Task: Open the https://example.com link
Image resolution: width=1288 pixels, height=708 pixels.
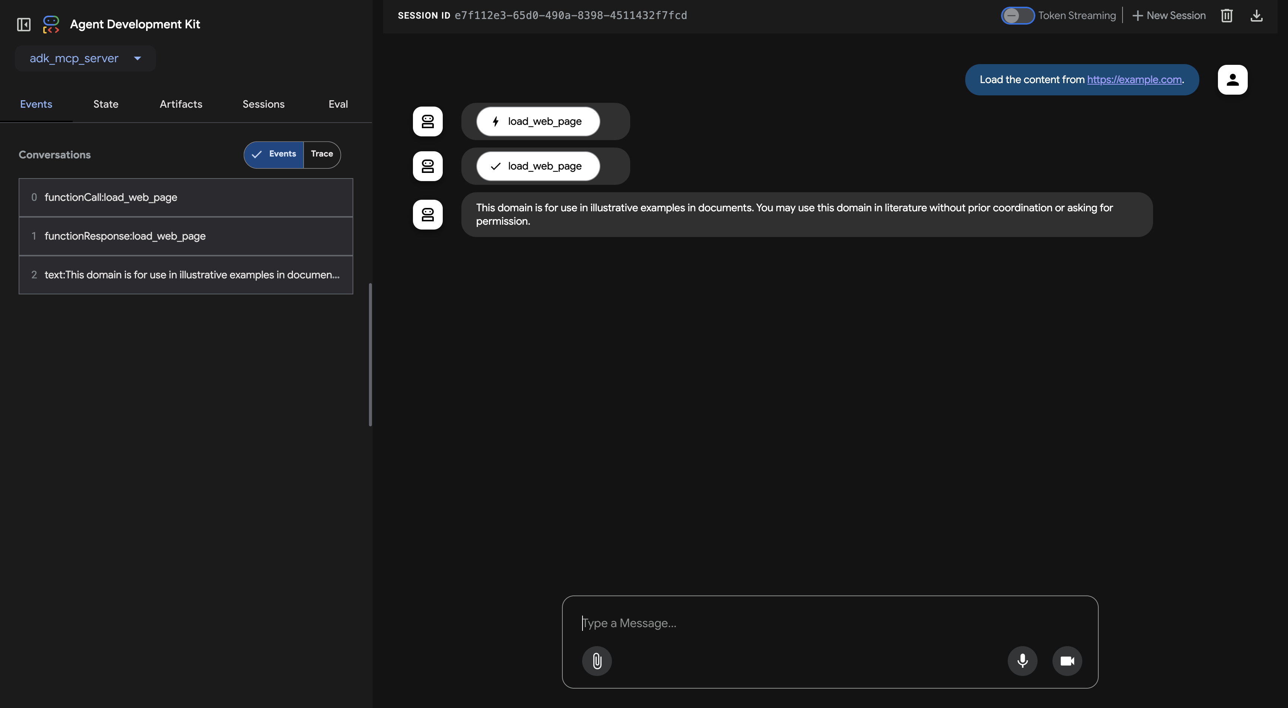Action: [1134, 79]
